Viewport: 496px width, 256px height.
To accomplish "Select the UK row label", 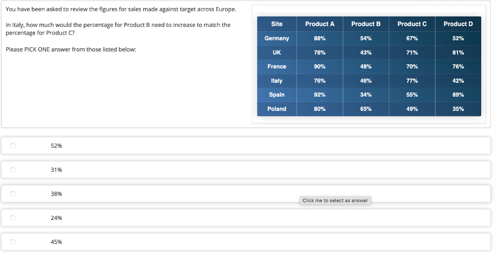I will coord(277,53).
